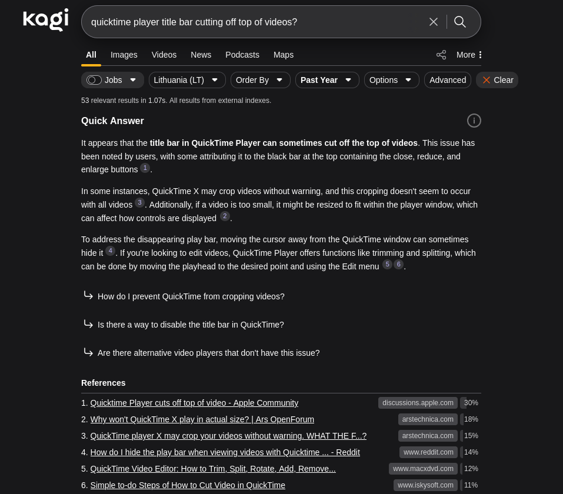
Task: Switch to the Podcasts tab
Action: [242, 55]
